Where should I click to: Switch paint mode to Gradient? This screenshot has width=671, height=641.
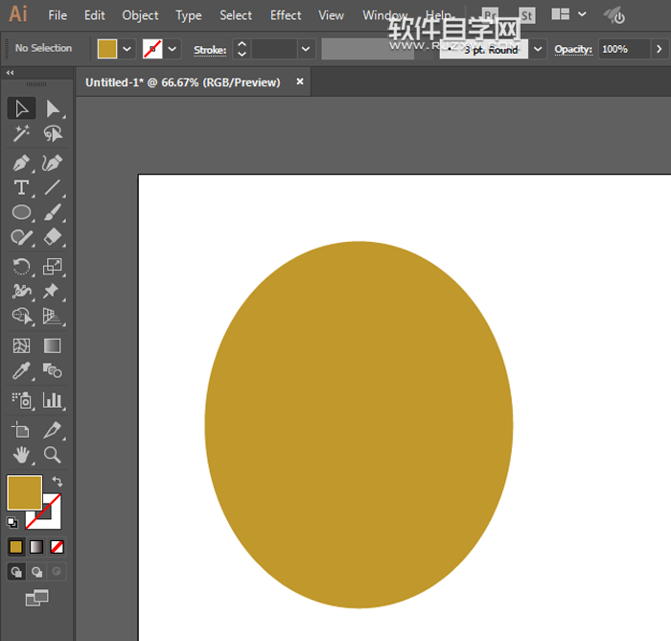pos(36,547)
